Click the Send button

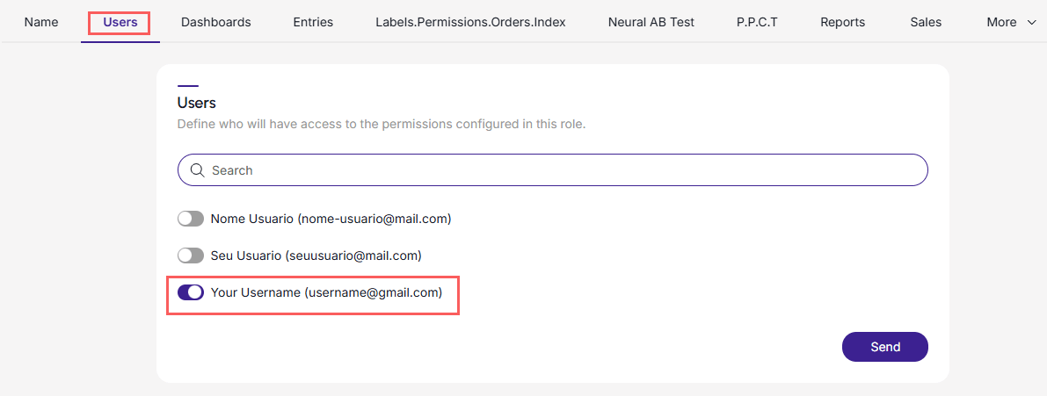pos(885,347)
